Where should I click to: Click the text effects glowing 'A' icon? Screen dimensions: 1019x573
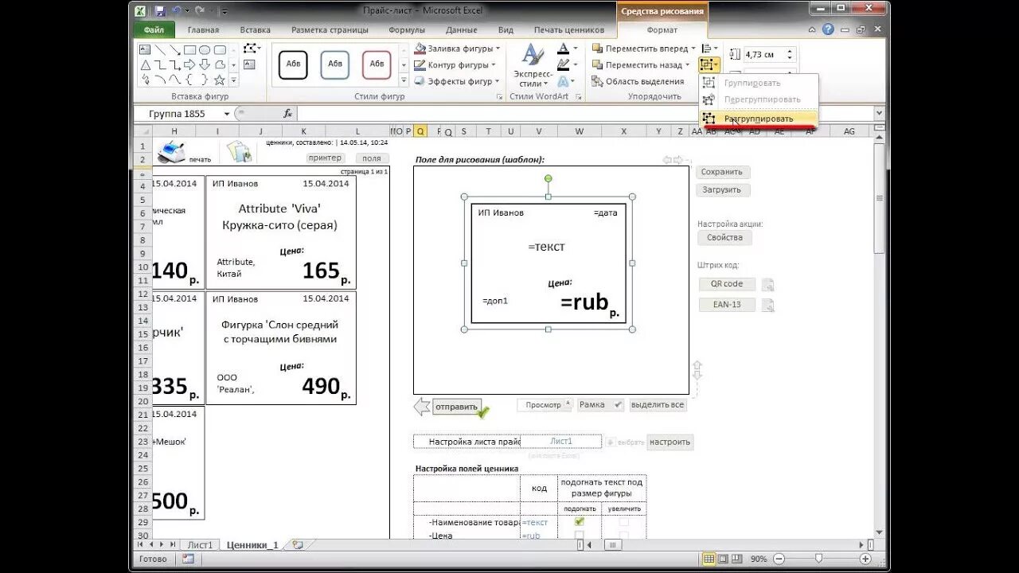[563, 81]
